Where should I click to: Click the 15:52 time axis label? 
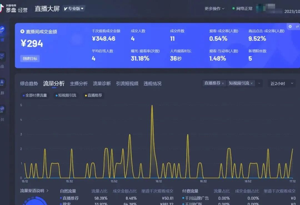click(x=114, y=181)
